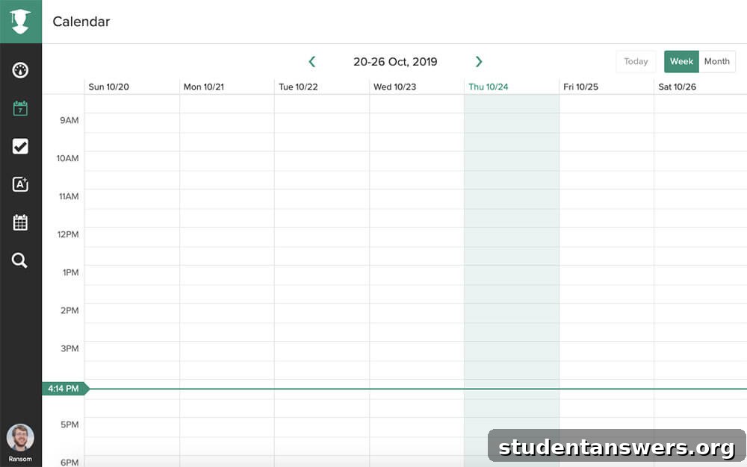Click the 12PM time label

tap(68, 234)
